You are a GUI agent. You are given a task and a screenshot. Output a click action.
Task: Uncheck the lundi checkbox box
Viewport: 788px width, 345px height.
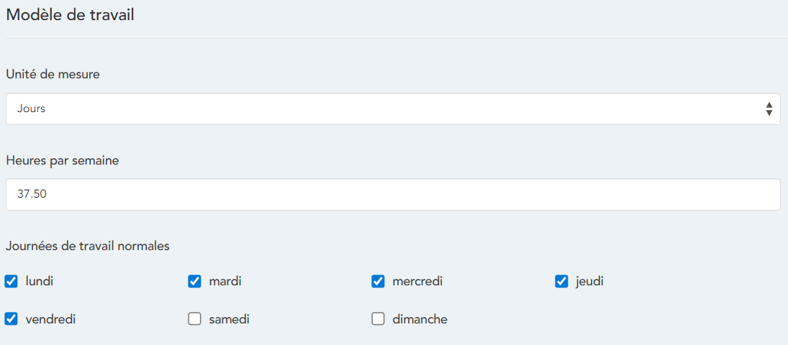tap(12, 282)
